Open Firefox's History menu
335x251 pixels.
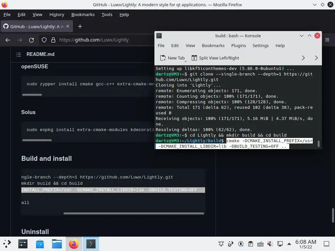(57, 14)
